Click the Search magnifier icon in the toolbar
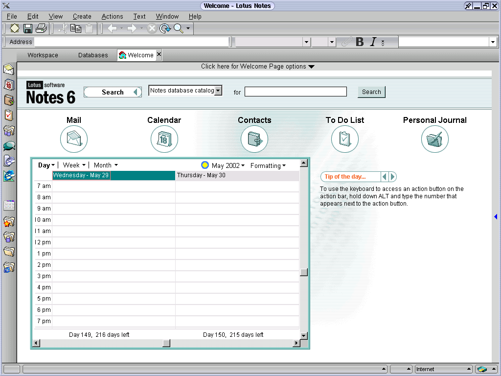The width and height of the screenshot is (501, 376). (x=178, y=28)
